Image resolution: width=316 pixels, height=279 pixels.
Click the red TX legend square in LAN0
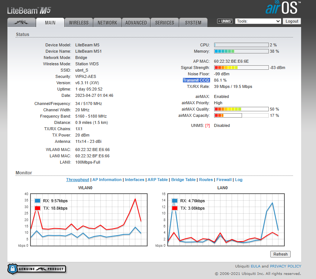[174, 208]
